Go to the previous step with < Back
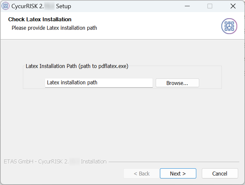 pyautogui.click(x=142, y=174)
